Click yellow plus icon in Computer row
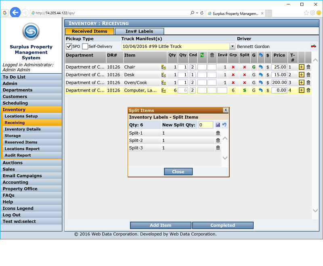This screenshot has height=266, width=323. point(301,90)
